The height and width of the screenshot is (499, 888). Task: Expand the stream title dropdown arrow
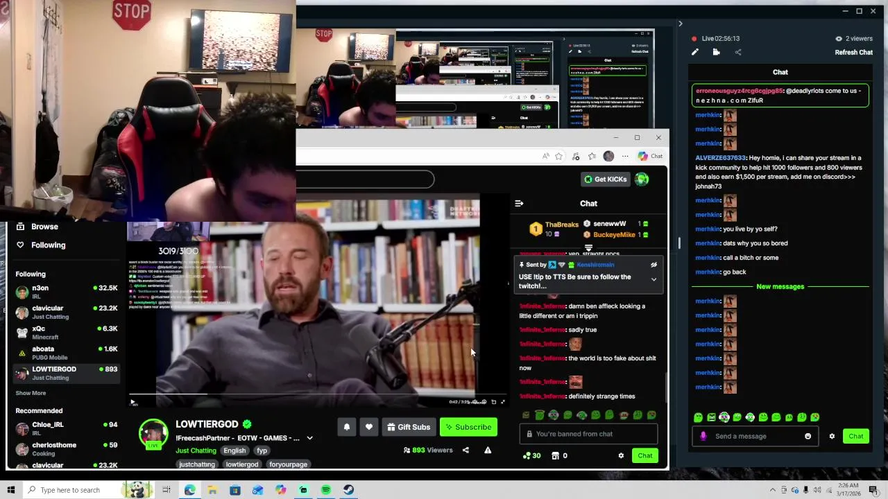point(309,438)
